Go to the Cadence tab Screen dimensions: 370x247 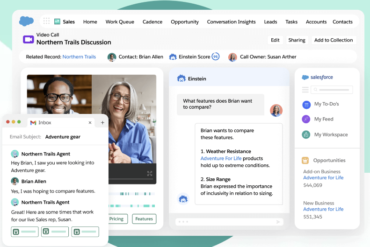[x=152, y=22]
